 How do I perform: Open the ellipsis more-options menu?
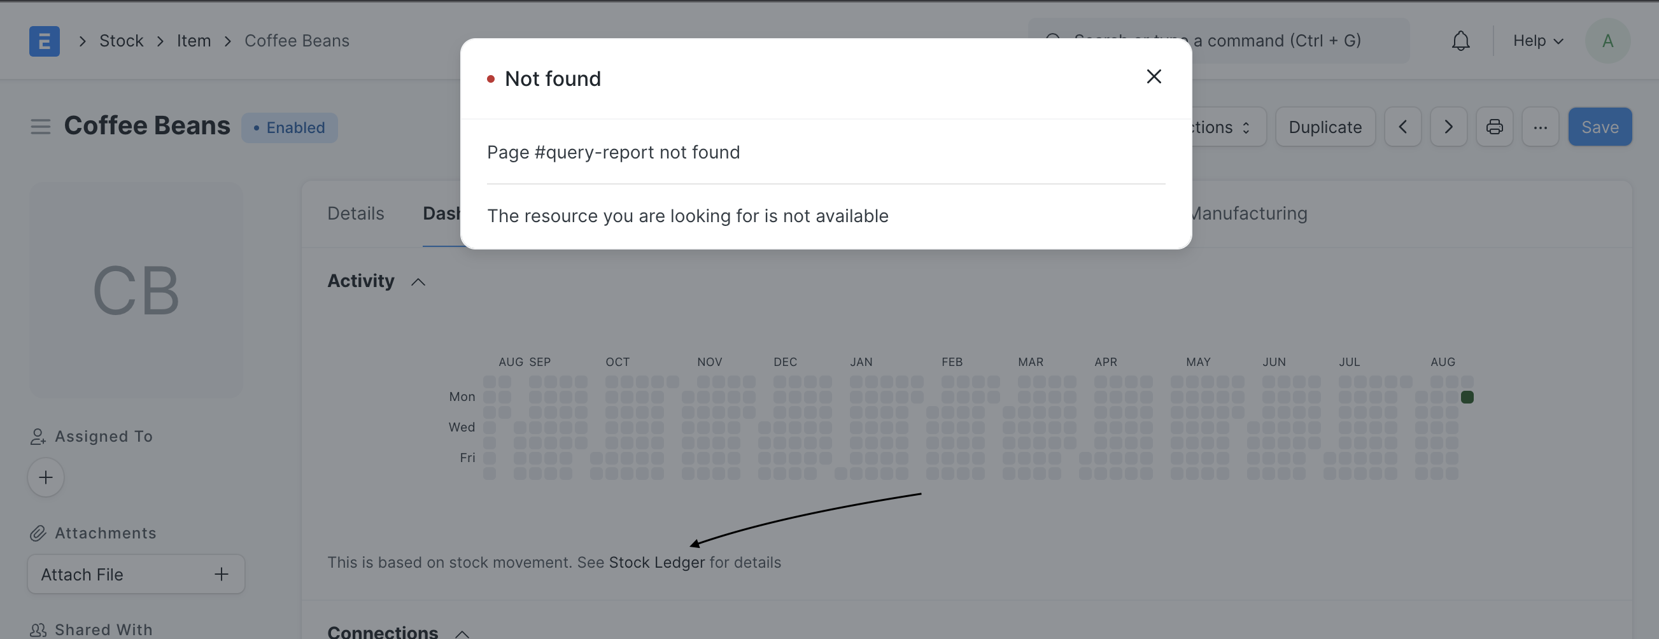click(x=1541, y=126)
